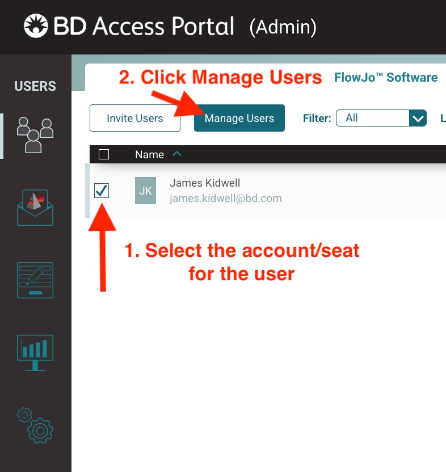
Task: Click the BD sunburst logo icon
Action: [x=36, y=27]
